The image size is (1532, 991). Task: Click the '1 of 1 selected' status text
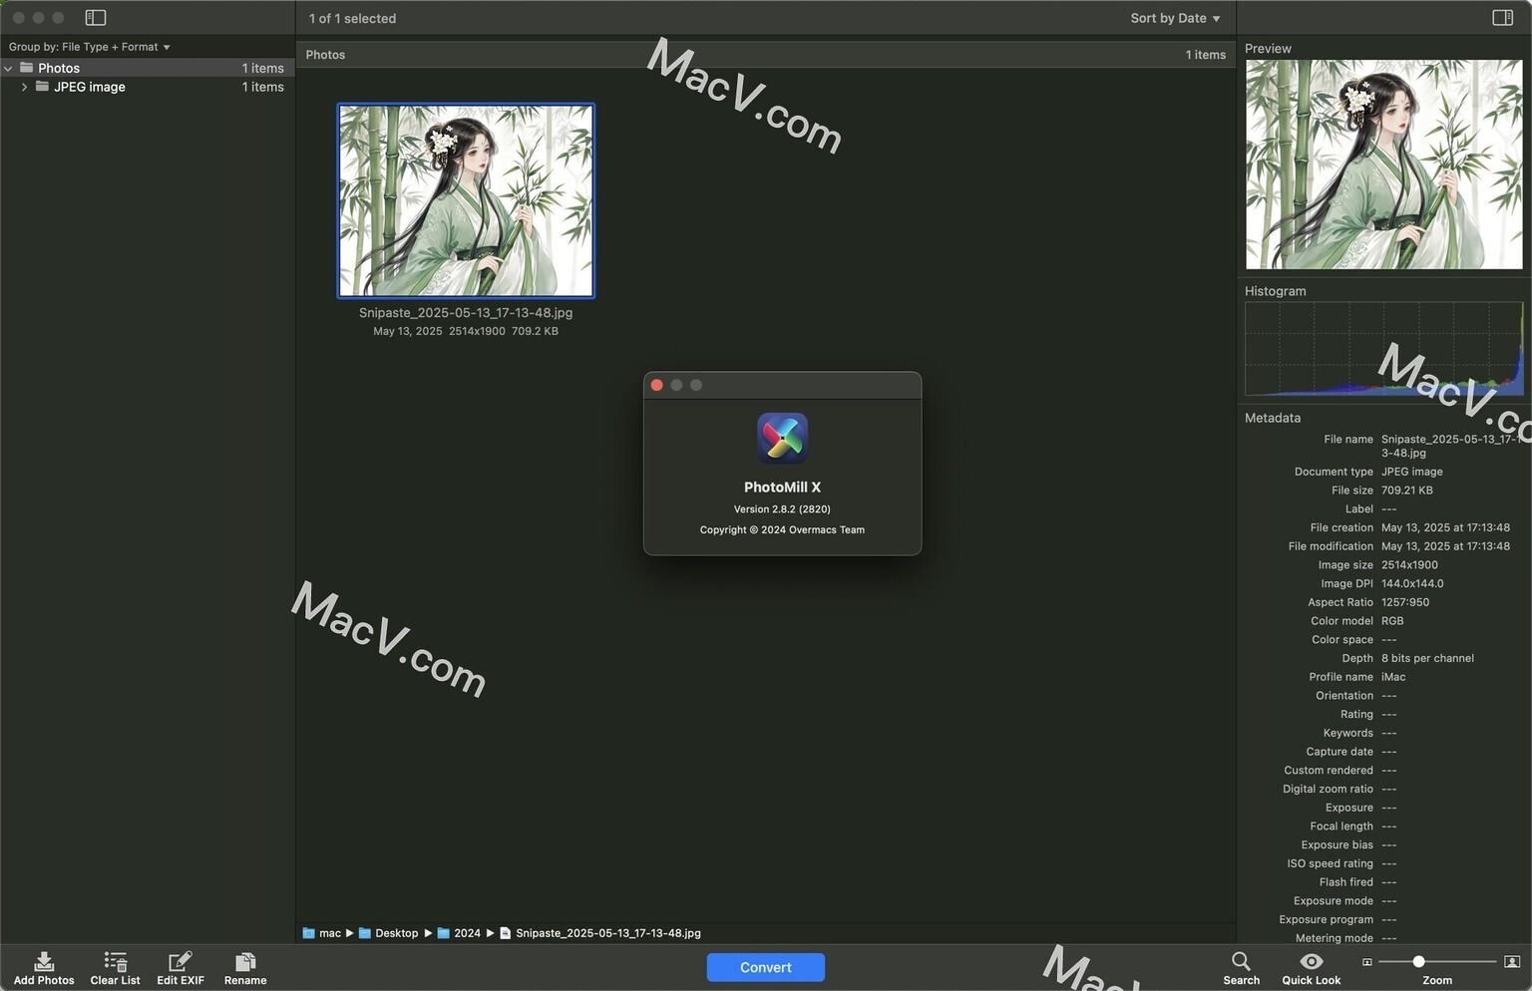[x=352, y=18]
